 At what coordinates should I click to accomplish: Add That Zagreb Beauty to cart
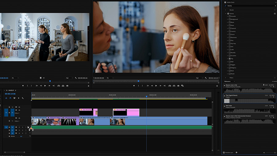click(273, 97)
